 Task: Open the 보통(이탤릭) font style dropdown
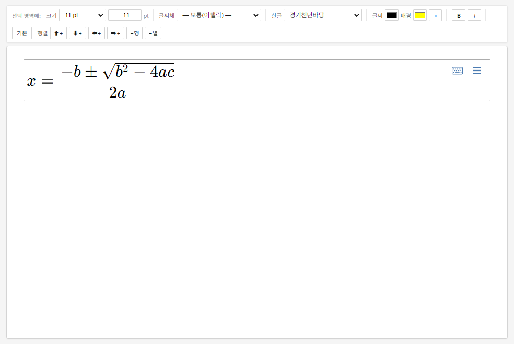219,15
